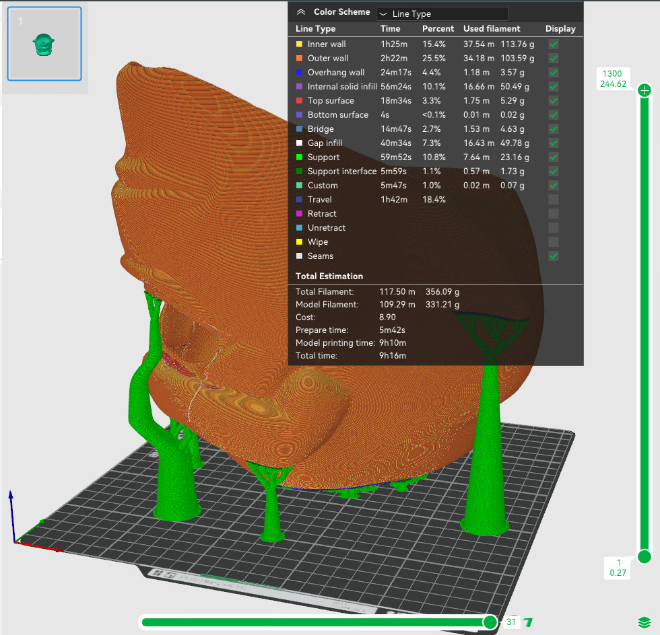Click the Cost value "8.90"
The height and width of the screenshot is (635, 660).
(387, 317)
